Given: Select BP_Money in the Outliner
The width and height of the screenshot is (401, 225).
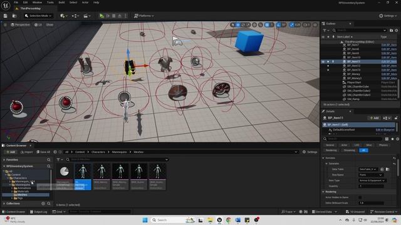Looking at the screenshot, I should tap(353, 74).
